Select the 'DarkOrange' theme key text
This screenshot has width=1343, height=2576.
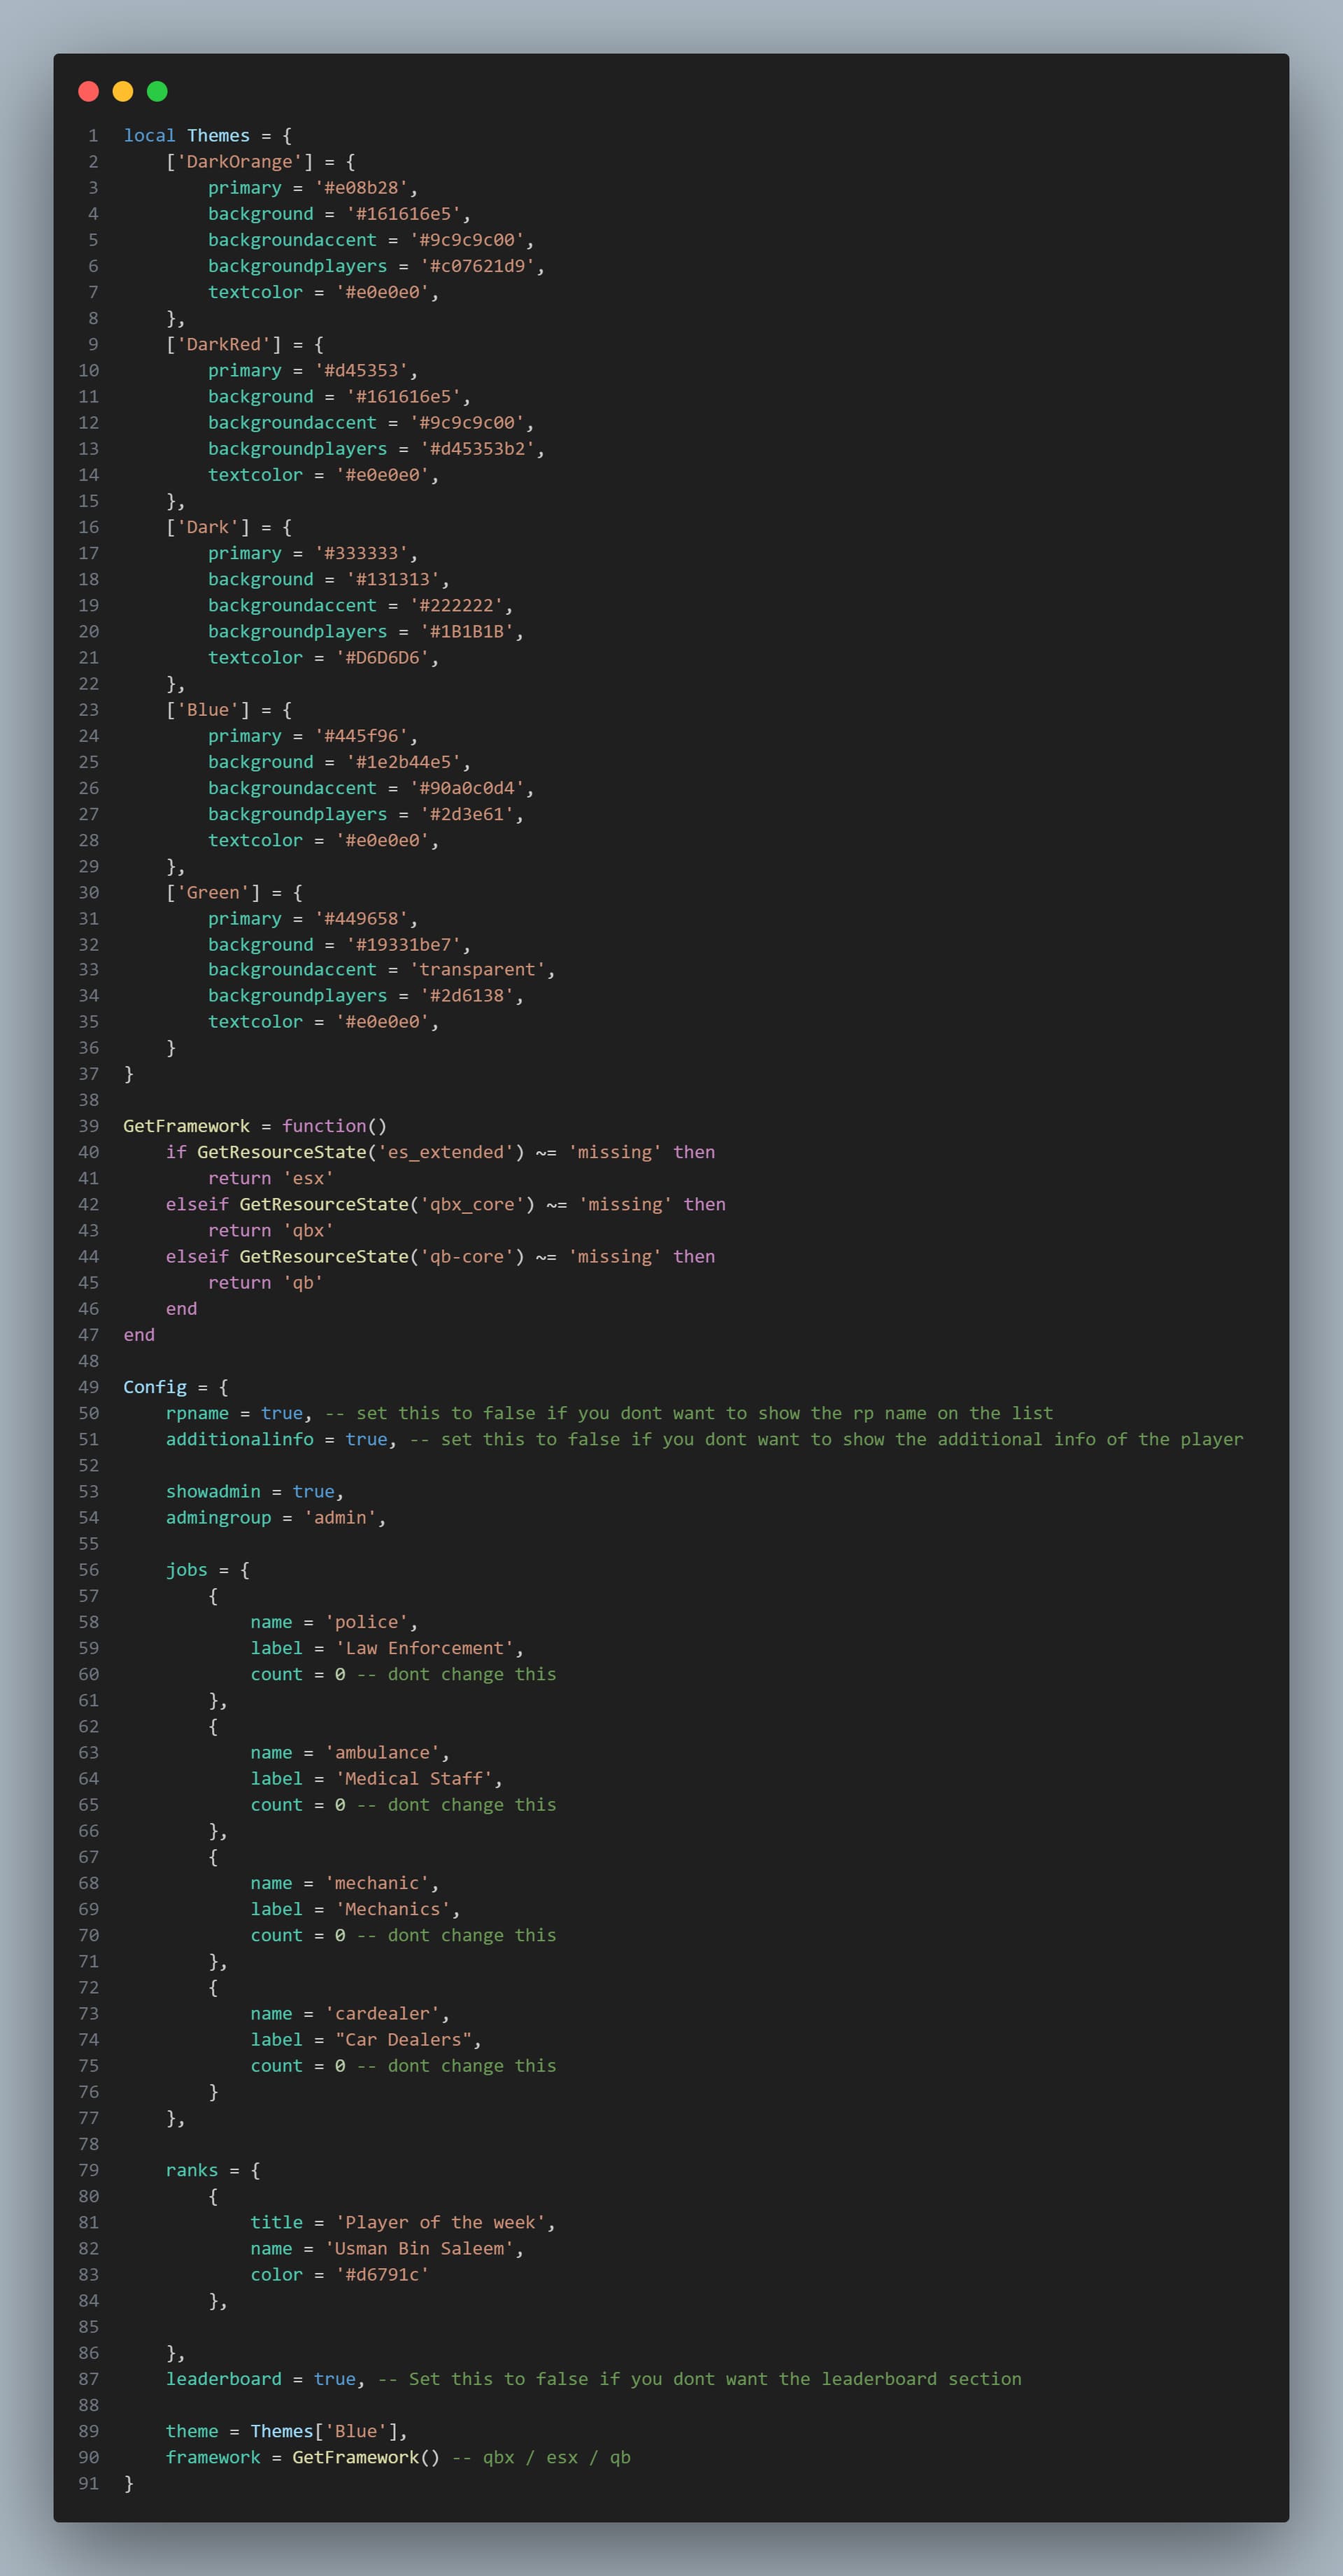(240, 162)
